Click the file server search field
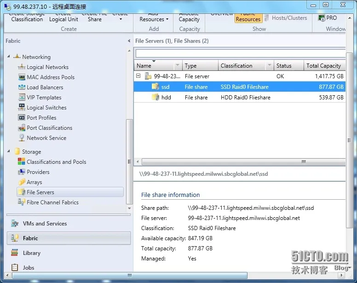 pyautogui.click(x=241, y=53)
